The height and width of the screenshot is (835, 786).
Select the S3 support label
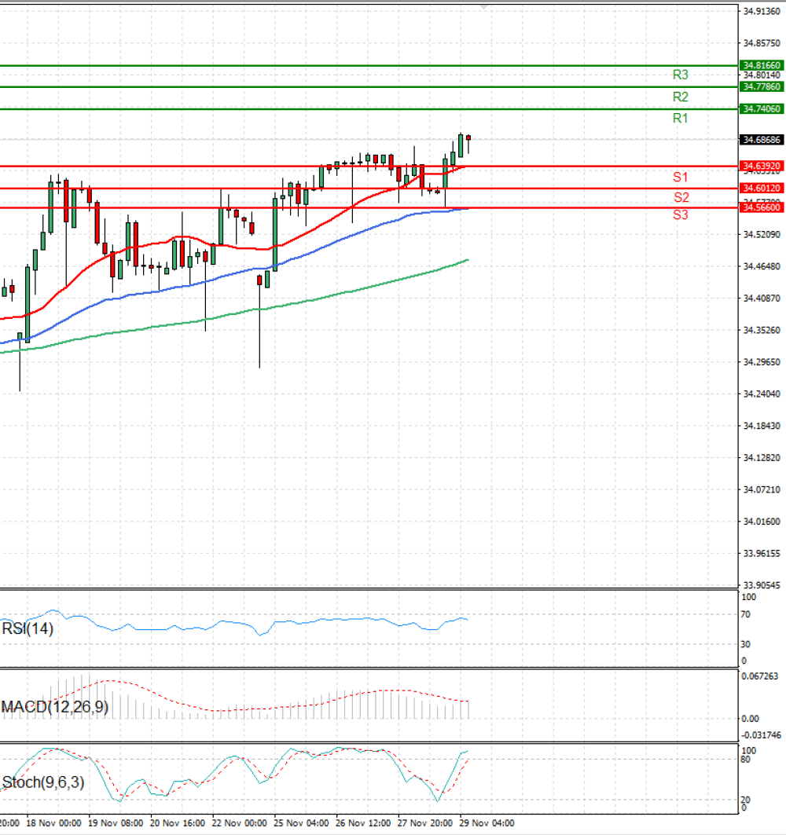point(681,215)
